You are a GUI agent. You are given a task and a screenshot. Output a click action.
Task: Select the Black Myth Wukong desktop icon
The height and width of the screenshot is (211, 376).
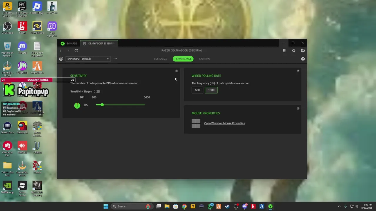pyautogui.click(x=37, y=189)
